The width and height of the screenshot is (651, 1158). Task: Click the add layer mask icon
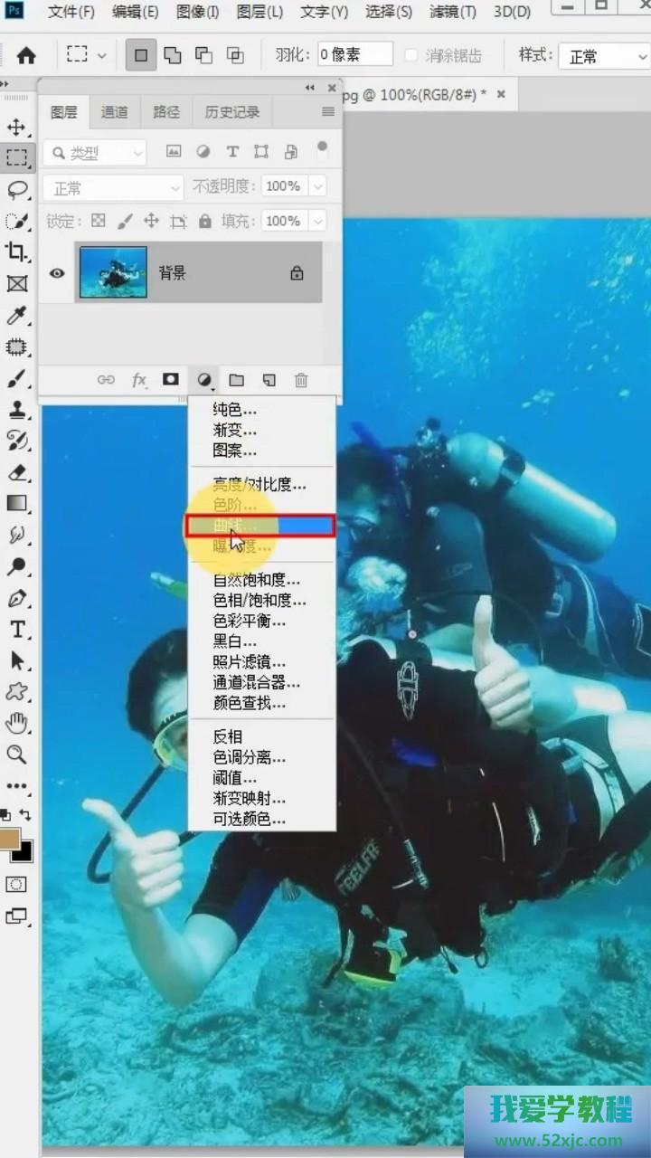click(x=170, y=380)
